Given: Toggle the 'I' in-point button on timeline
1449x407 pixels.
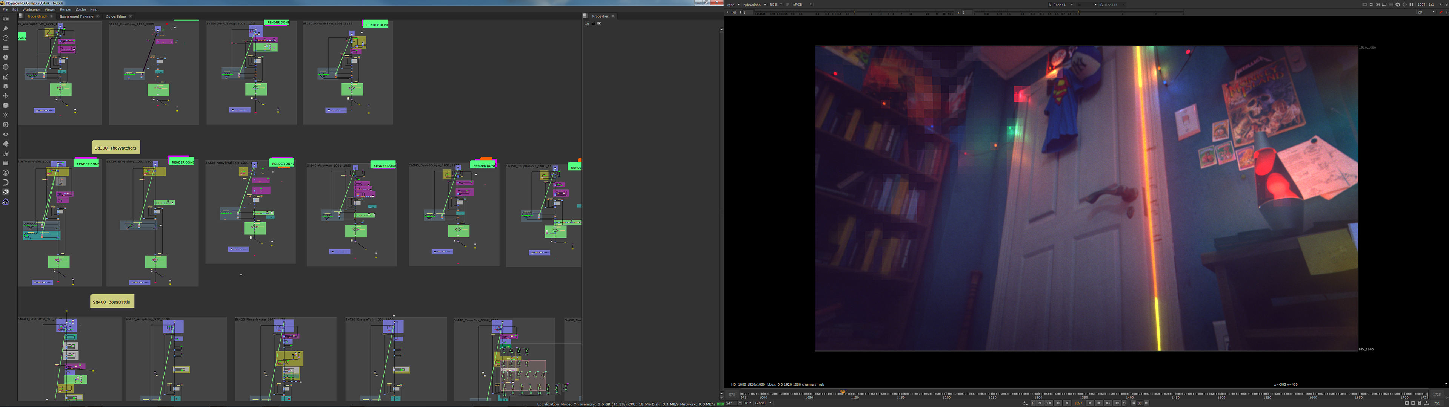Looking at the screenshot, I should pyautogui.click(x=1033, y=403).
